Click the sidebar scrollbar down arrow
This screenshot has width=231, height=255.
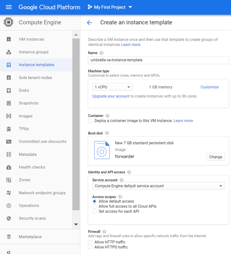(x=76, y=225)
